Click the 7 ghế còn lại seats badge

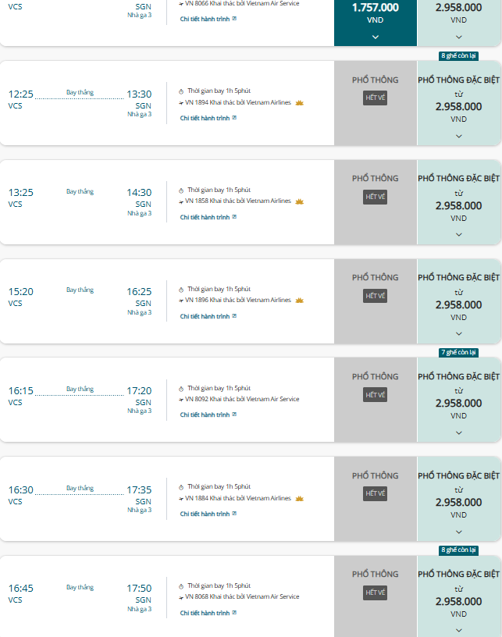click(x=458, y=352)
